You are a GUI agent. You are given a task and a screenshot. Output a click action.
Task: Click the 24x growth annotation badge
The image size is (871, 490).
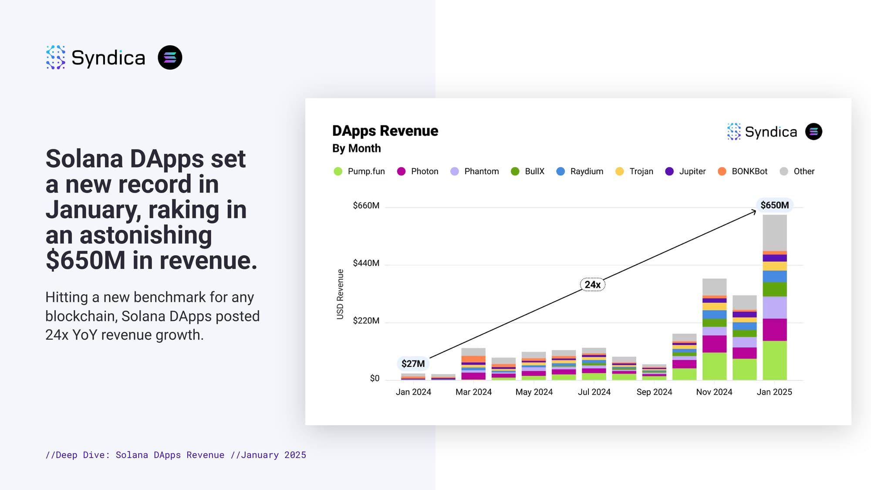click(x=592, y=284)
